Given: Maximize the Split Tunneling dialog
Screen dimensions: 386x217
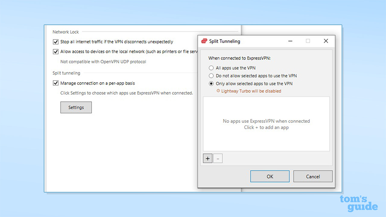Looking at the screenshot, I should 308,41.
